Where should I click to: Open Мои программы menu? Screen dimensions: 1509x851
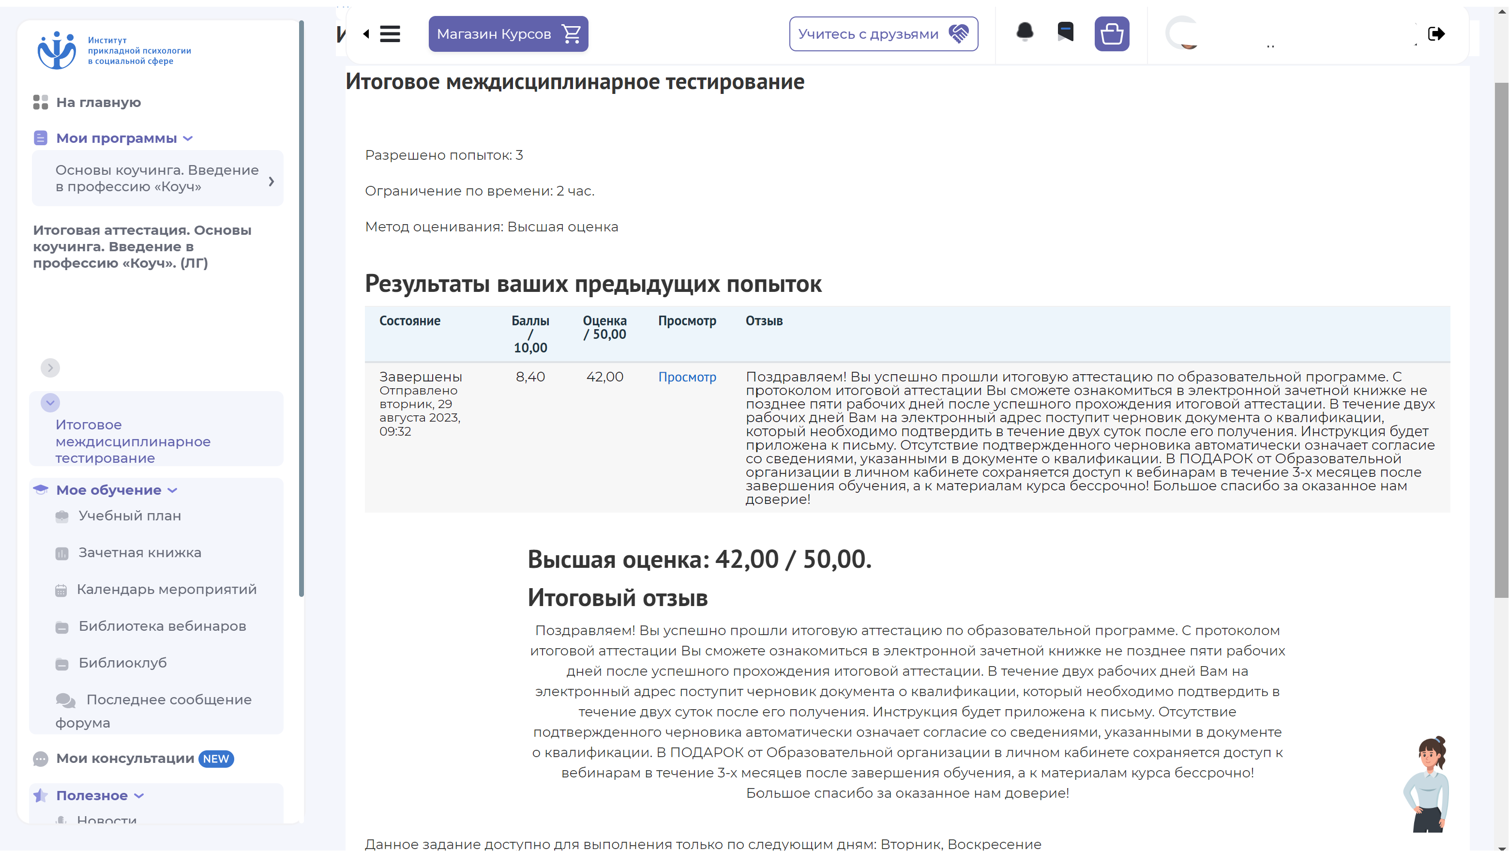117,138
